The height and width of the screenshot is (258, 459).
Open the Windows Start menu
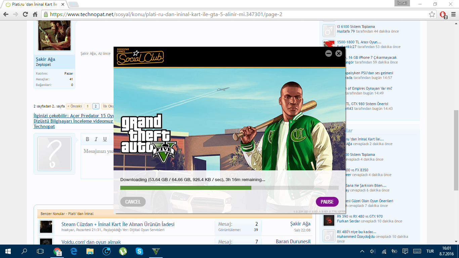click(8, 251)
